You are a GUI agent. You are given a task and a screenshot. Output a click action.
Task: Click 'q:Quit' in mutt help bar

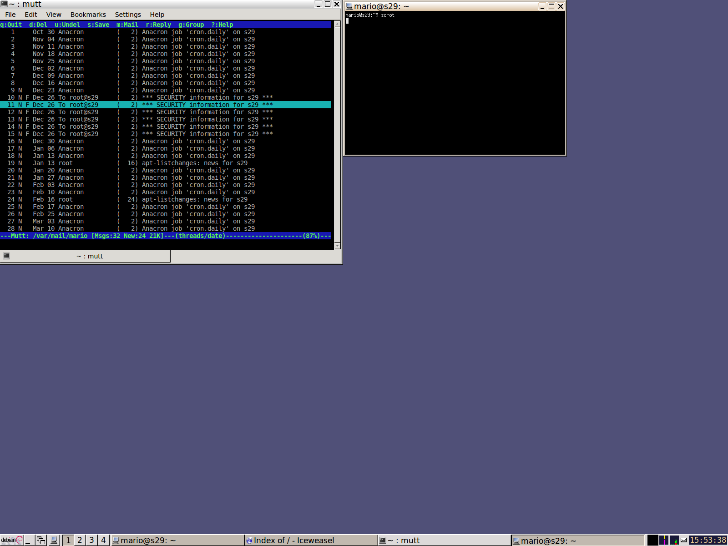click(11, 25)
